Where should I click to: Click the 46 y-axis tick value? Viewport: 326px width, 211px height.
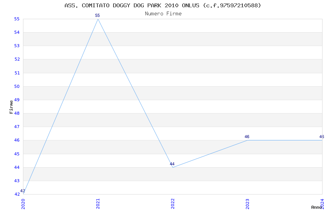point(17,140)
